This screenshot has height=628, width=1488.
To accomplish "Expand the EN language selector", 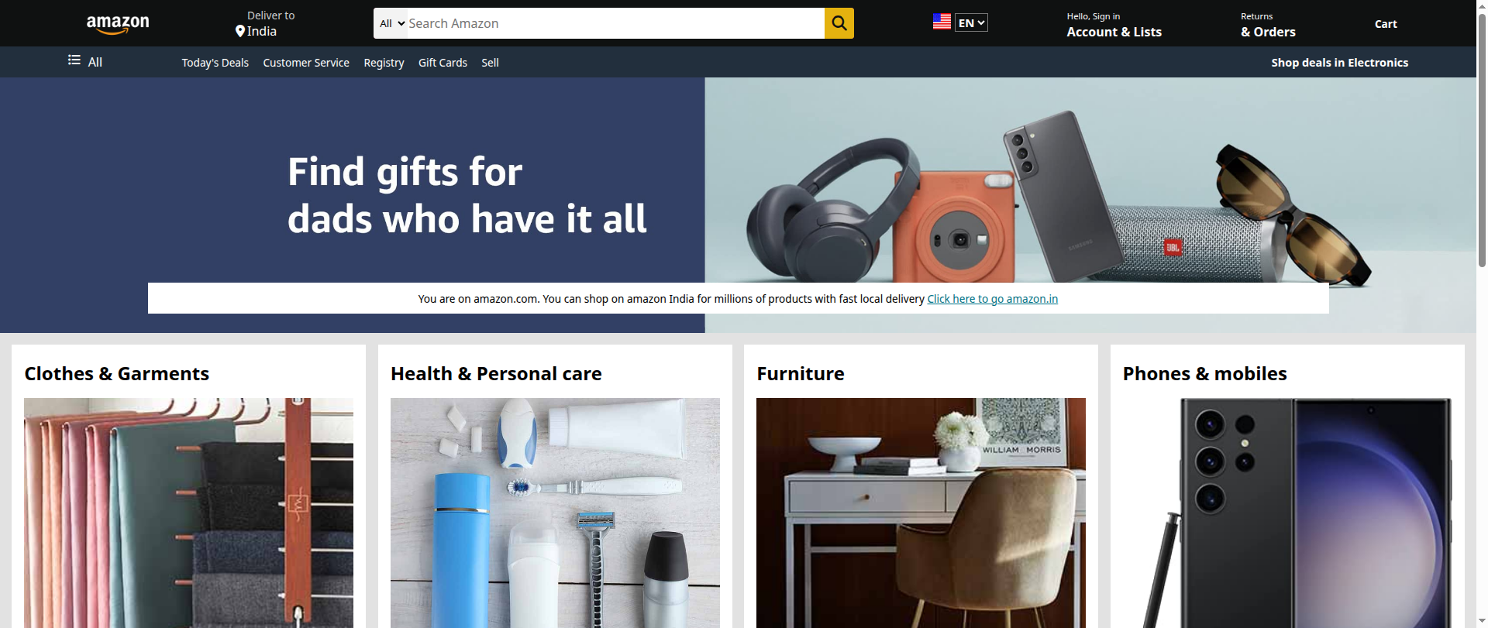I will tap(971, 23).
